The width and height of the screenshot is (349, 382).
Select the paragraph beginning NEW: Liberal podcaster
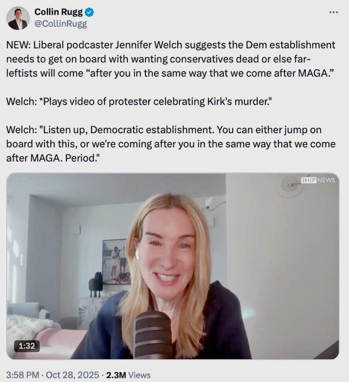pyautogui.click(x=170, y=59)
